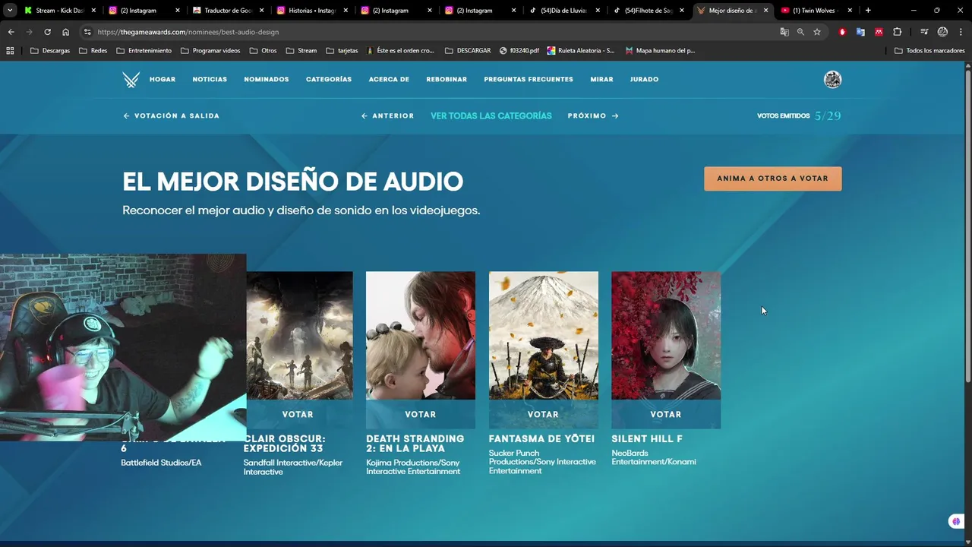The width and height of the screenshot is (972, 547).
Task: Click the VOTACIÓN A SALIDA link
Action: point(171,116)
